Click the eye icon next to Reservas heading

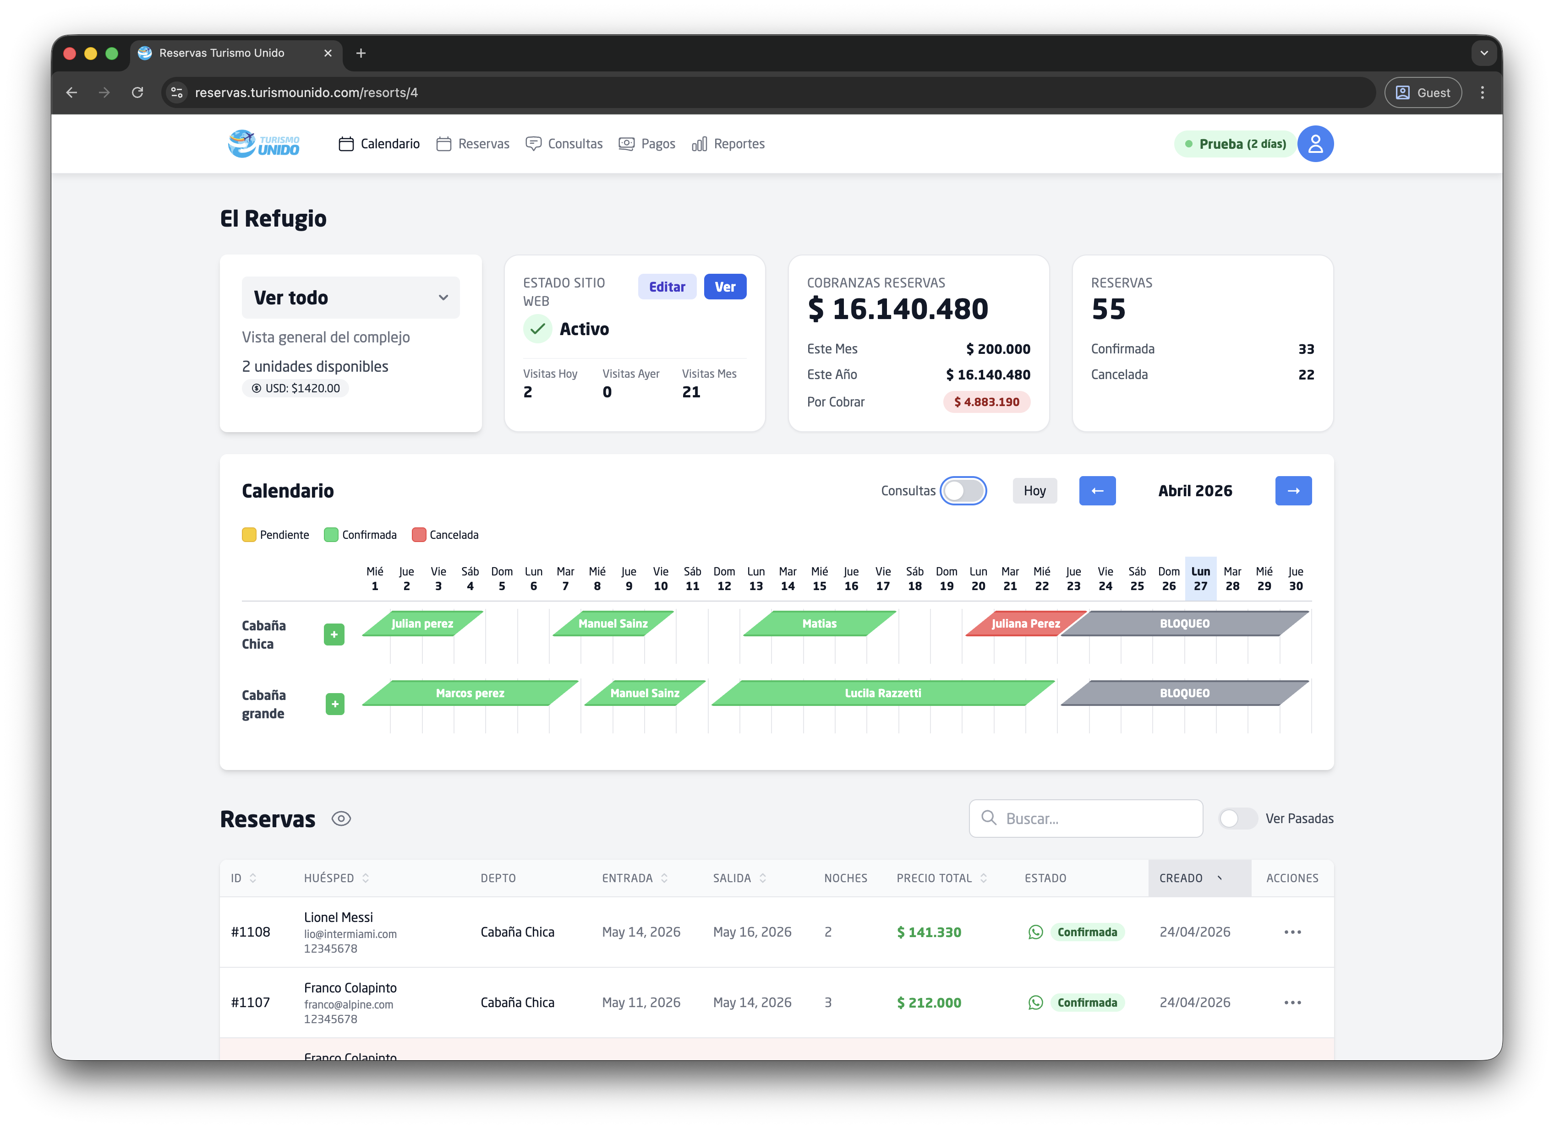point(341,819)
